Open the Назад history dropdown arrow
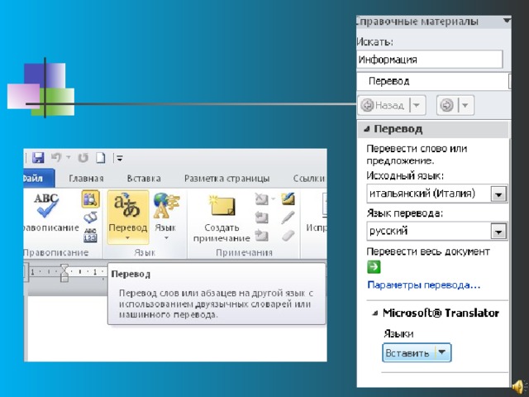The width and height of the screenshot is (529, 397). tap(417, 105)
